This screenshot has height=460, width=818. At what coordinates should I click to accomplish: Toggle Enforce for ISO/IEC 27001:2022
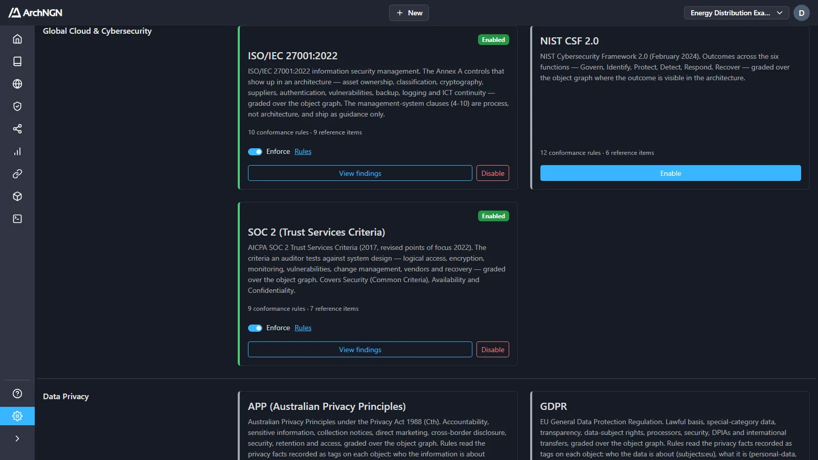click(255, 152)
